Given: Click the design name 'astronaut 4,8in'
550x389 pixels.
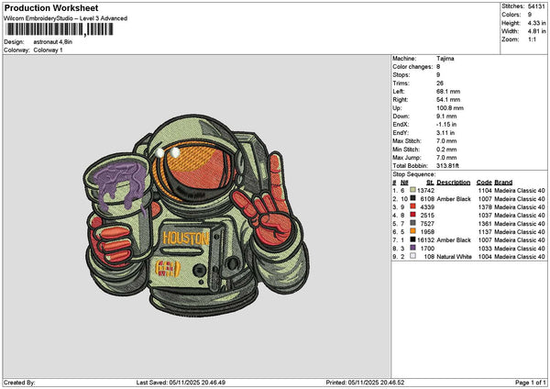Looking at the screenshot, I should pos(53,42).
